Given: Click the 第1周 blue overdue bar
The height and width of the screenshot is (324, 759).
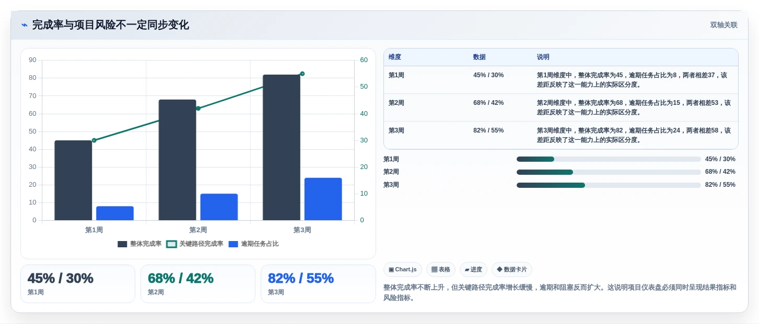Looking at the screenshot, I should 115,213.
